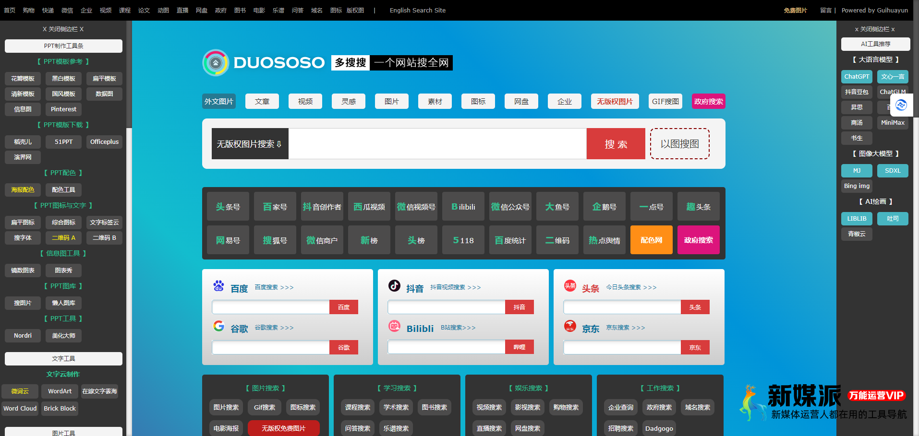Focus the Baidu search input box
This screenshot has height=436, width=919.
click(x=271, y=307)
